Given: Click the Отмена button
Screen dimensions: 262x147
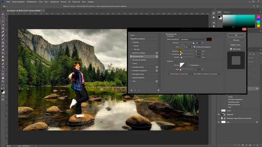Looking at the screenshot, I should tap(236, 40).
